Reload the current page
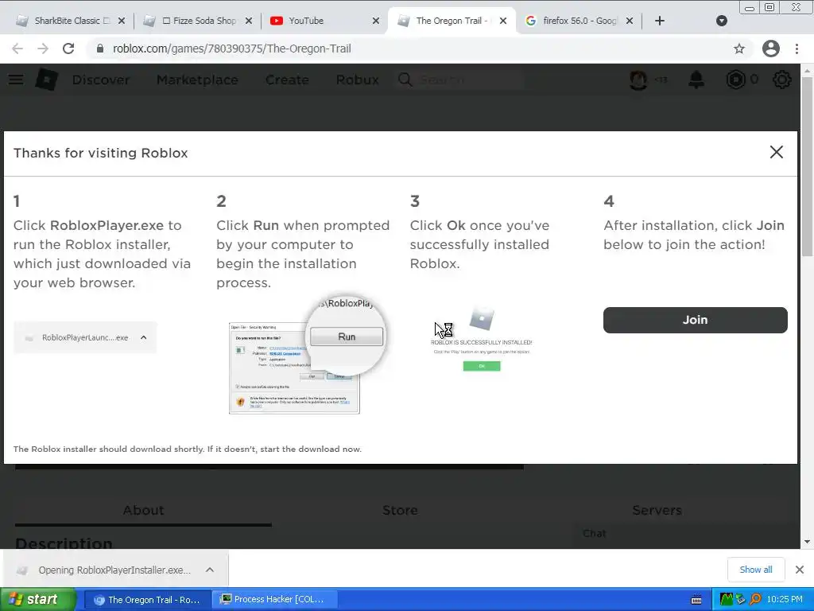 click(x=68, y=49)
